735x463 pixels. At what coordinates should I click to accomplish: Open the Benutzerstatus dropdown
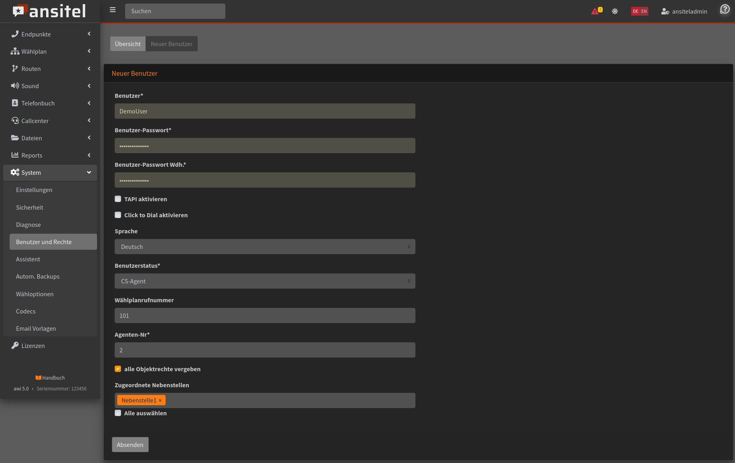click(265, 281)
